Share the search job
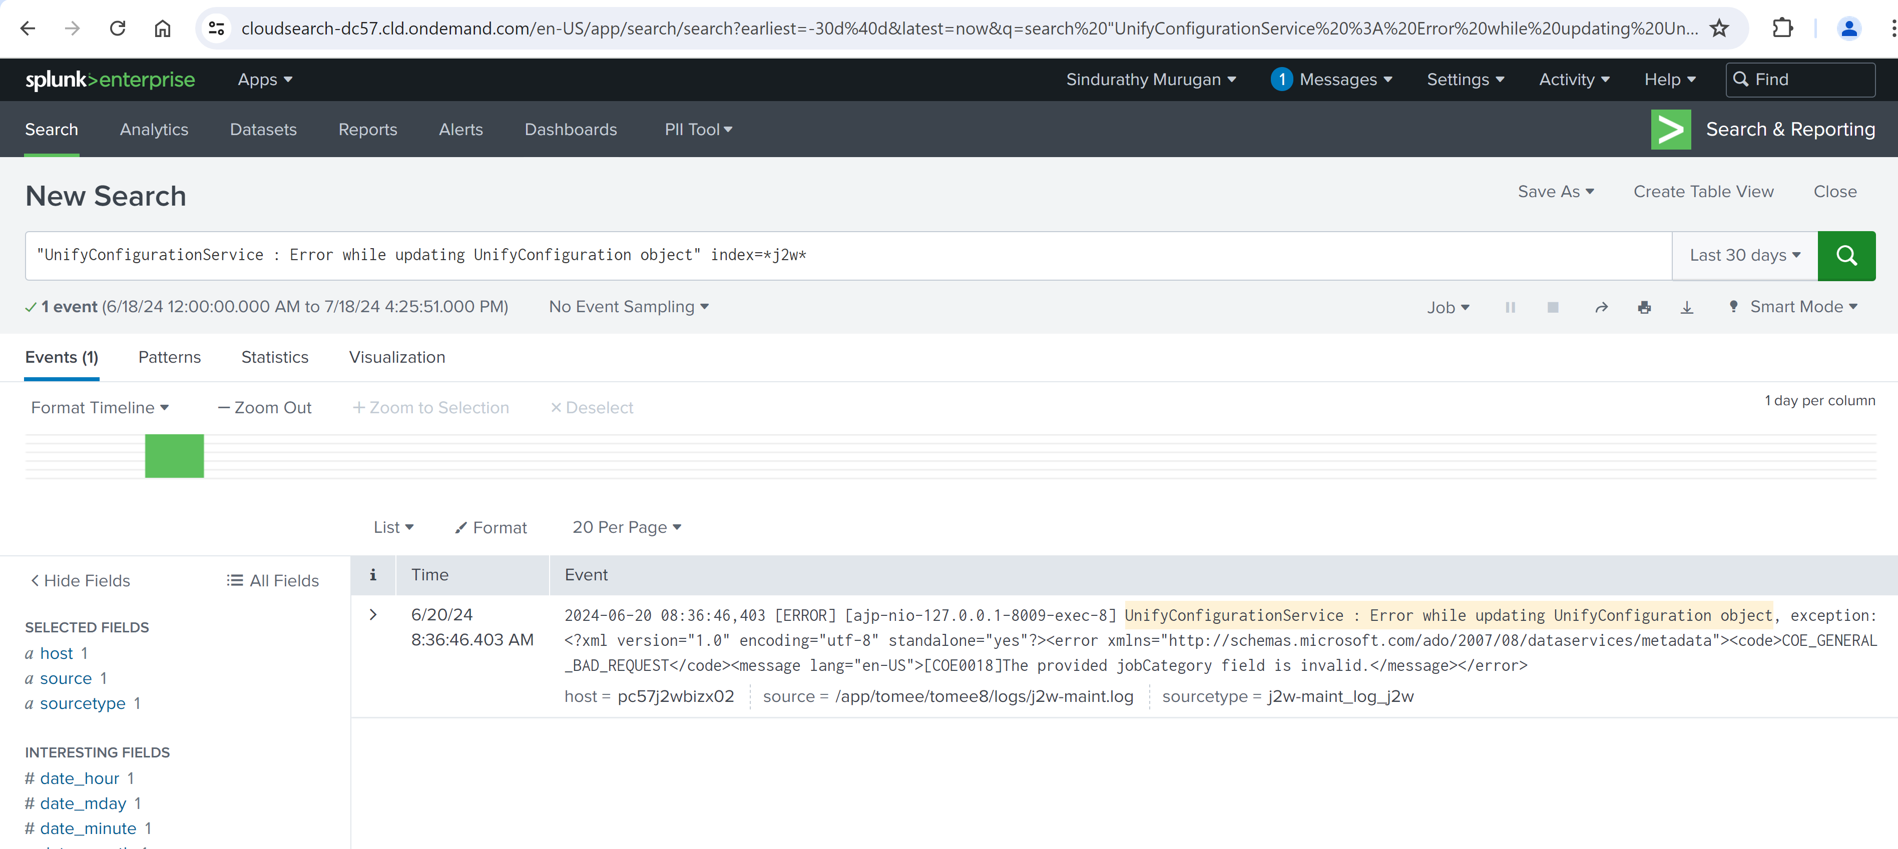The height and width of the screenshot is (849, 1898). click(1601, 307)
